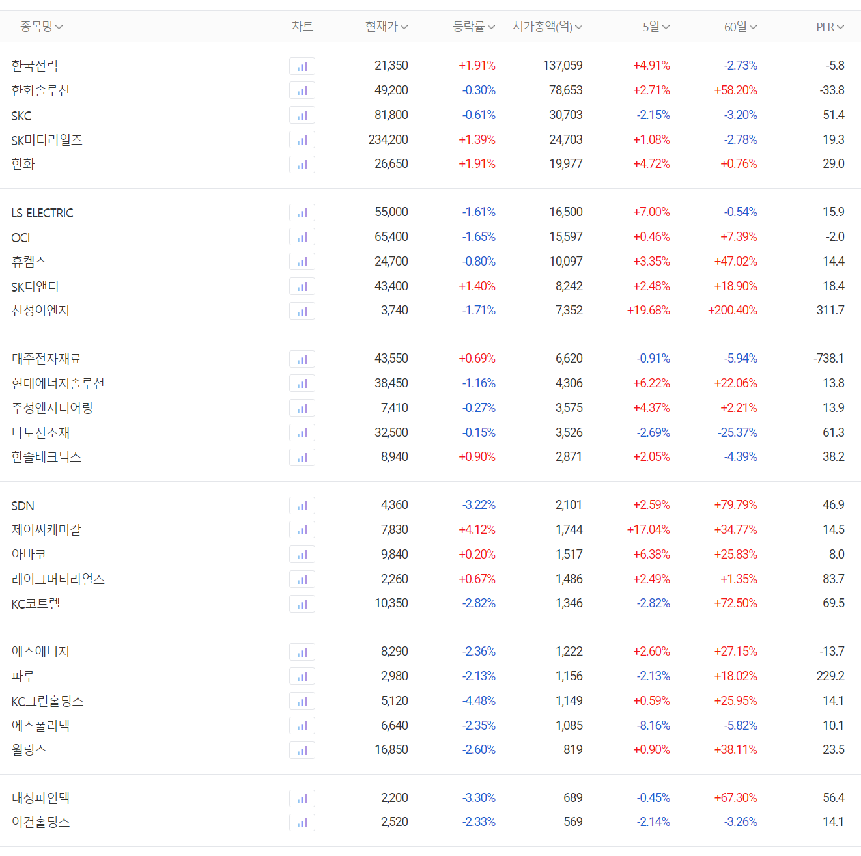Open chart icon for 한화 row

click(x=302, y=164)
